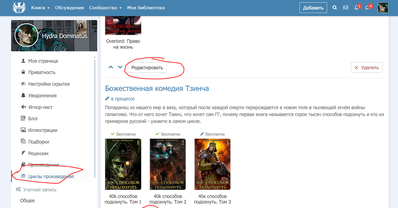Open title 40k способов подохнуть. Том 3
398x208 pixels.
click(213, 199)
